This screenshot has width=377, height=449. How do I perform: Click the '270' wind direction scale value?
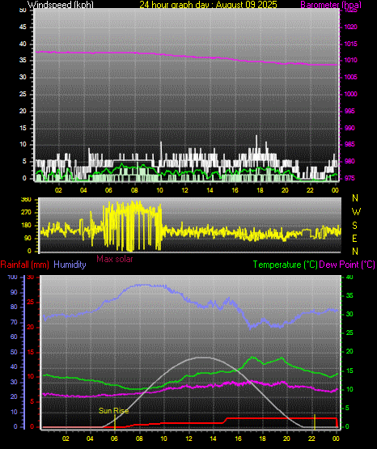coord(26,213)
